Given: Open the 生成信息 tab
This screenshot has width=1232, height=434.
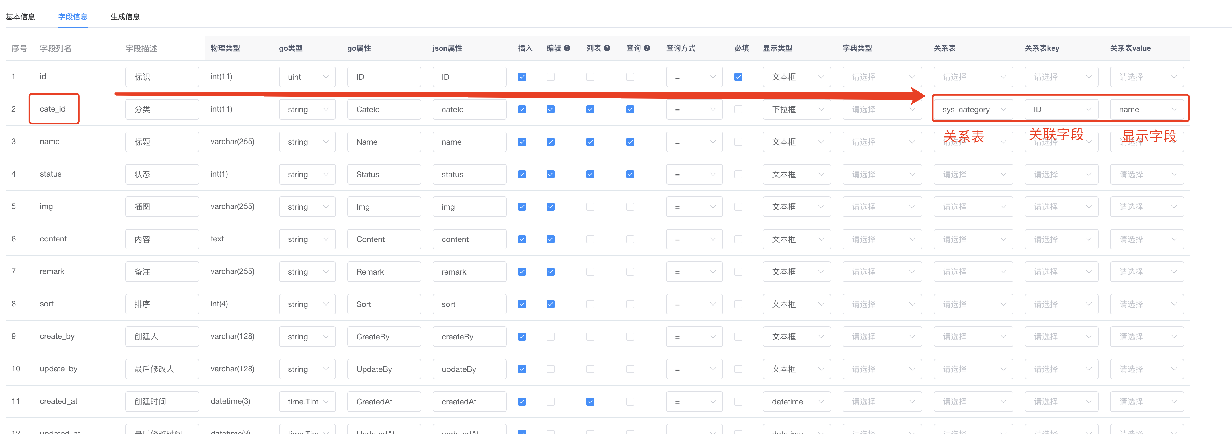Looking at the screenshot, I should 125,17.
